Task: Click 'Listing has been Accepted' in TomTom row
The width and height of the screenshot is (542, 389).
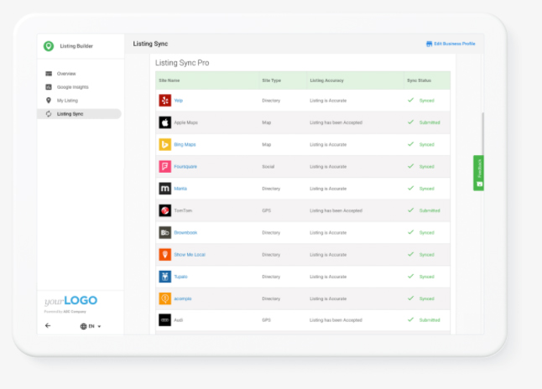Action: pos(336,210)
